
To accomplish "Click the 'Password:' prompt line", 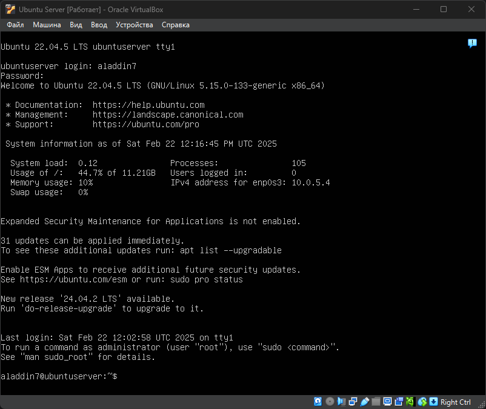I will click(22, 76).
